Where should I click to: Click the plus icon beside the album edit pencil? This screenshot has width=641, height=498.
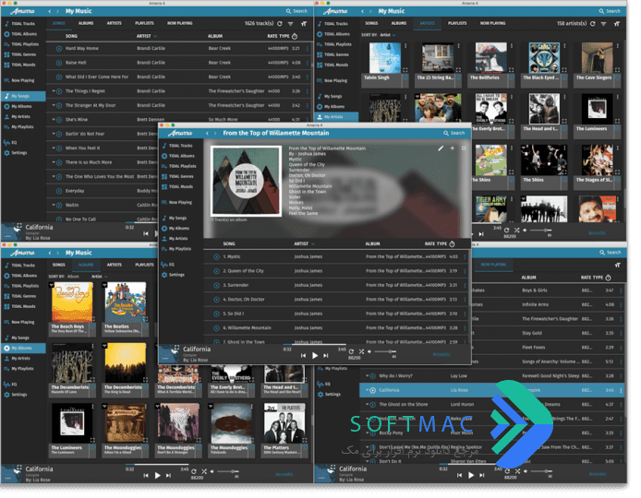point(453,148)
